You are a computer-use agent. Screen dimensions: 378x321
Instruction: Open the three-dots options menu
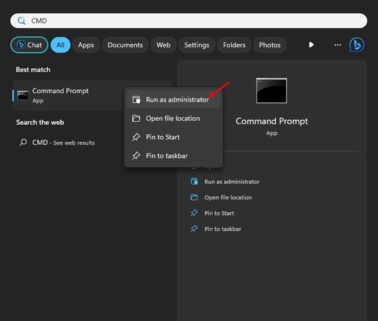point(338,45)
